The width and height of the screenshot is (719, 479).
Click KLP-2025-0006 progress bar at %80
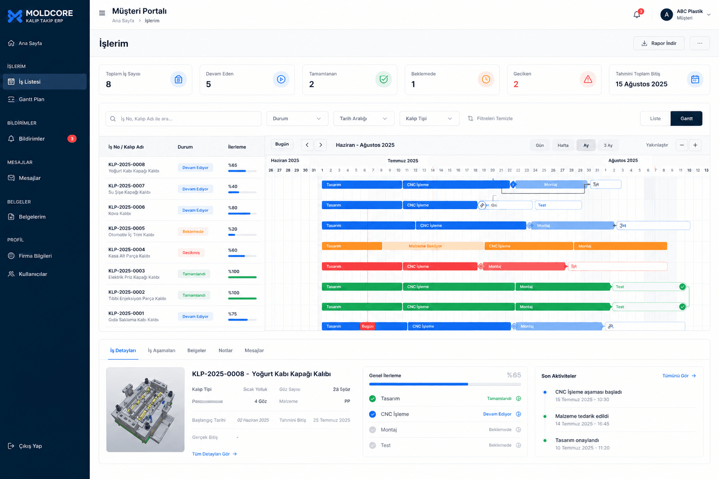(242, 214)
